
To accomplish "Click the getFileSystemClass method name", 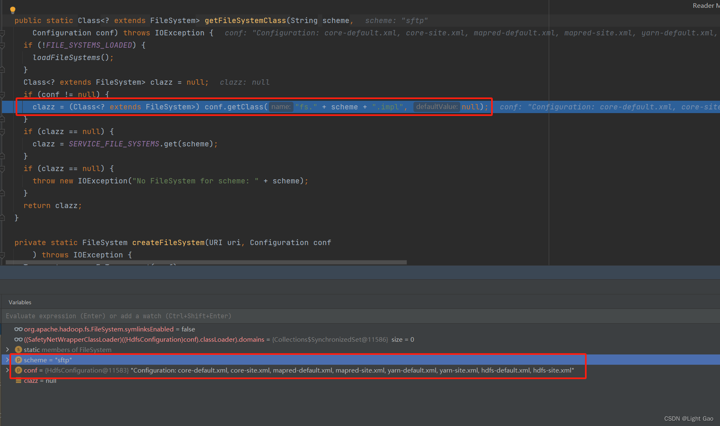I will [245, 21].
